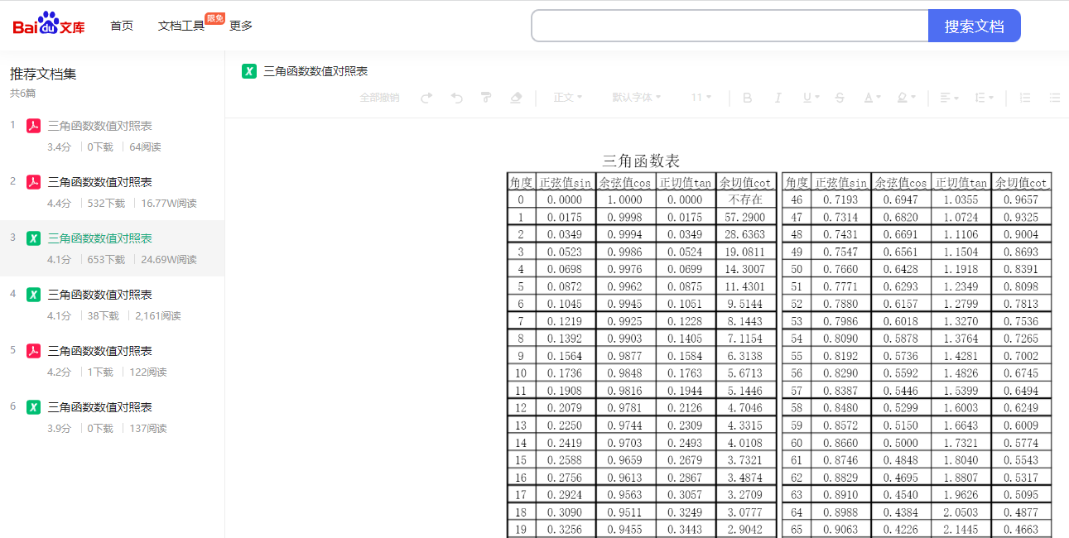Screen dimensions: 1069x538
Task: Open the 默认字体 font dropdown
Action: pos(636,98)
